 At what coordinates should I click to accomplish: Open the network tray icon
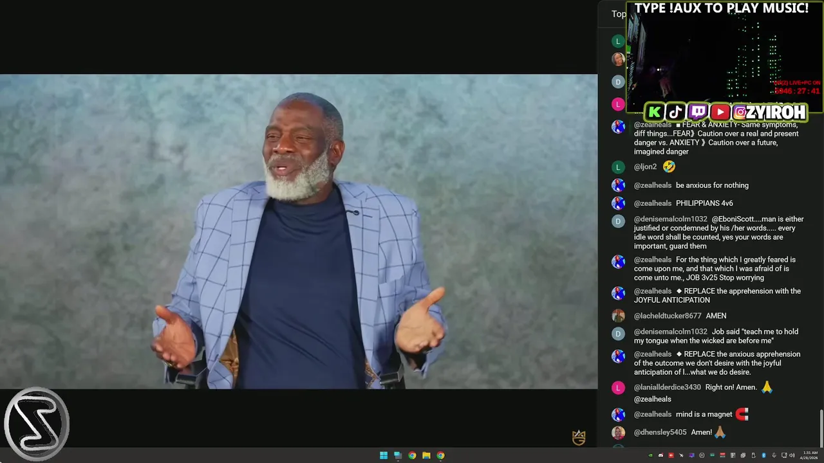784,455
